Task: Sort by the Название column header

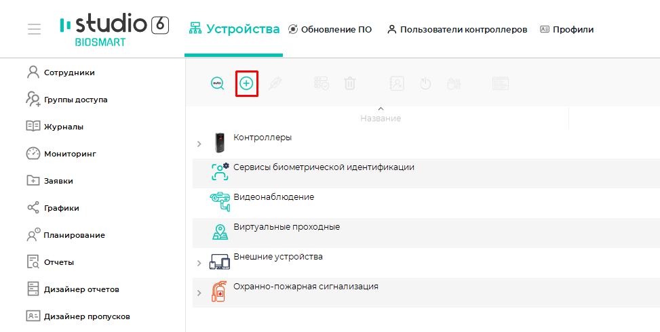Action: coord(381,119)
